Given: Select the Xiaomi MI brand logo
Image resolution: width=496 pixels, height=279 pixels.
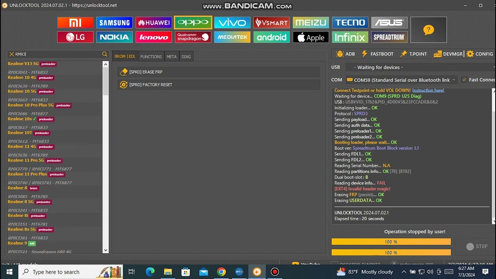Looking at the screenshot, I should [75, 22].
